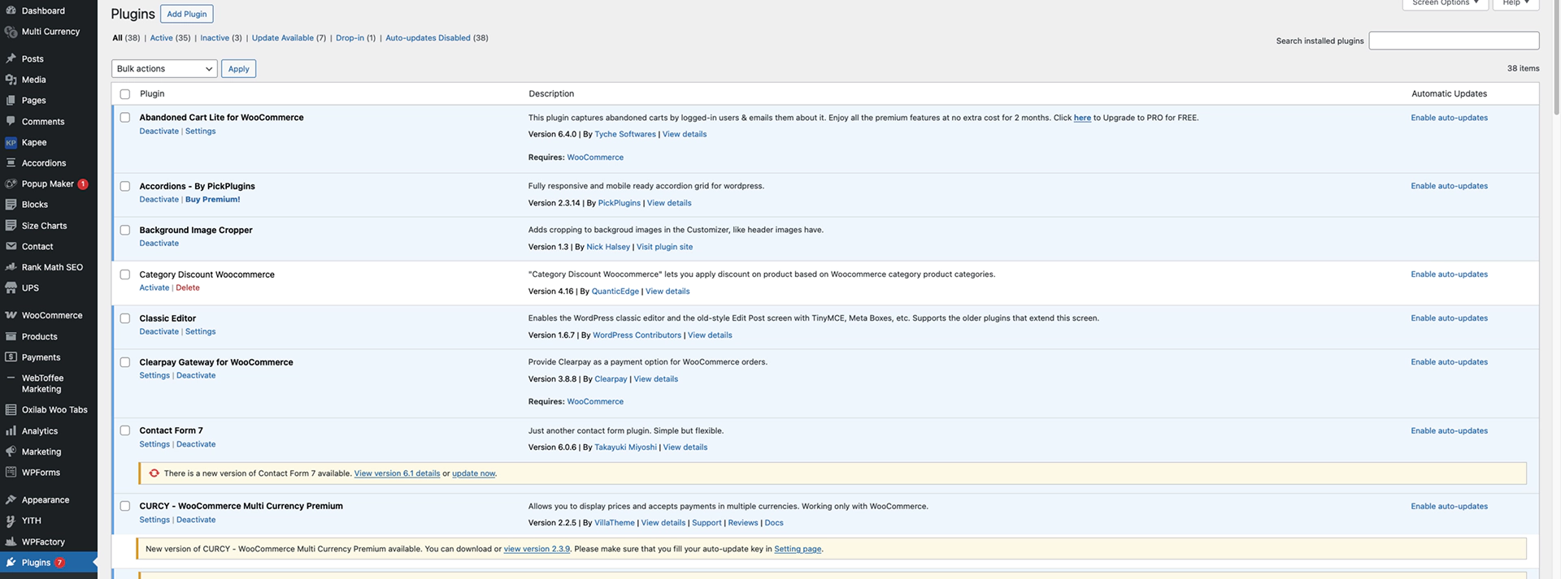
Task: View version 6.1 details link
Action: click(x=397, y=473)
